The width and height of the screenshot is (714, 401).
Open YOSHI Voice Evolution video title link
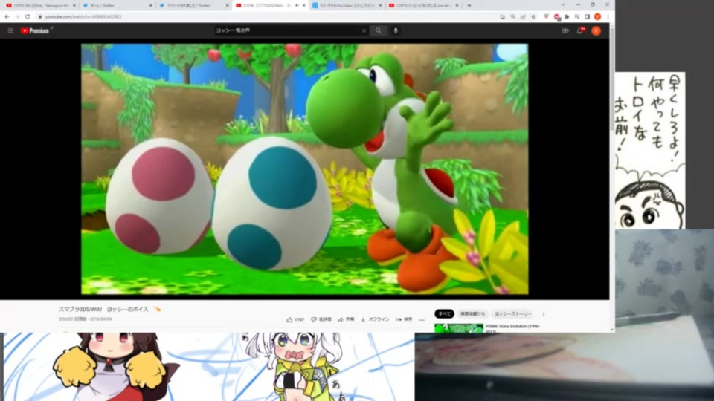click(x=512, y=327)
